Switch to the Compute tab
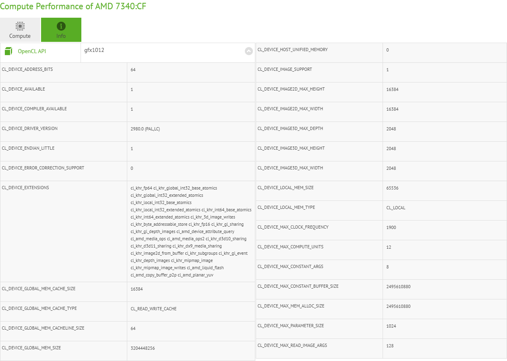 [20, 30]
